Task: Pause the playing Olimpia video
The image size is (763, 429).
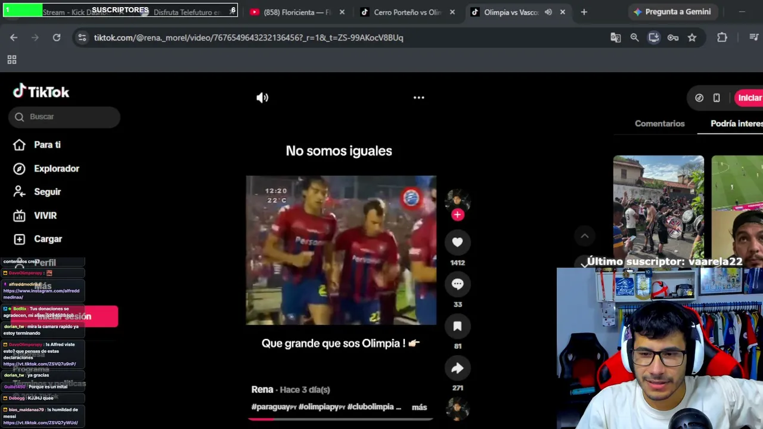Action: pos(341,250)
